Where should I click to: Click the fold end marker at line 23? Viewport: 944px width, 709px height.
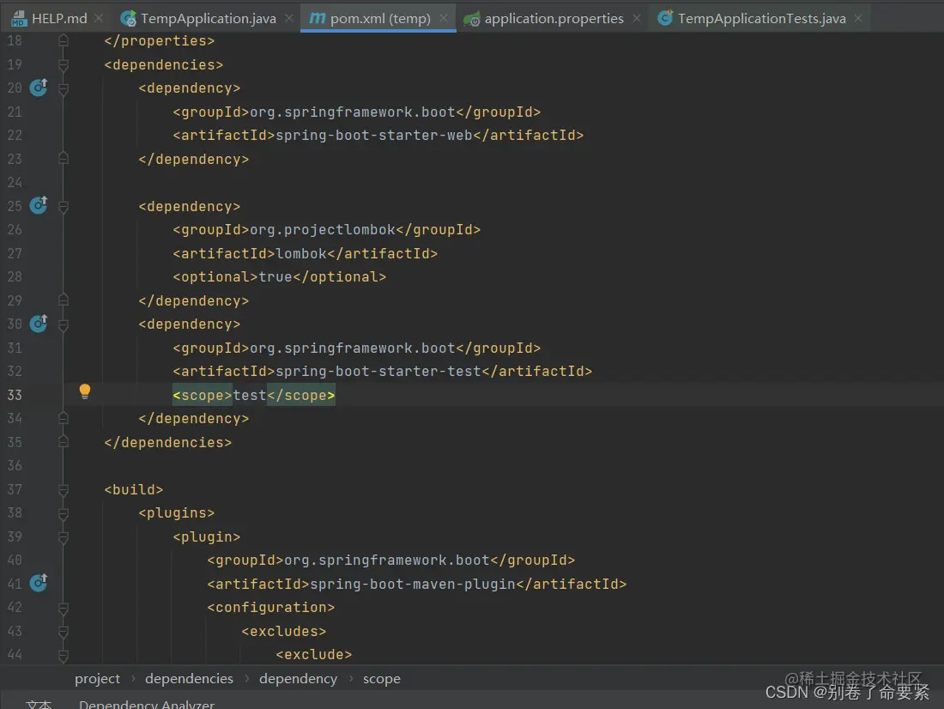(x=64, y=159)
